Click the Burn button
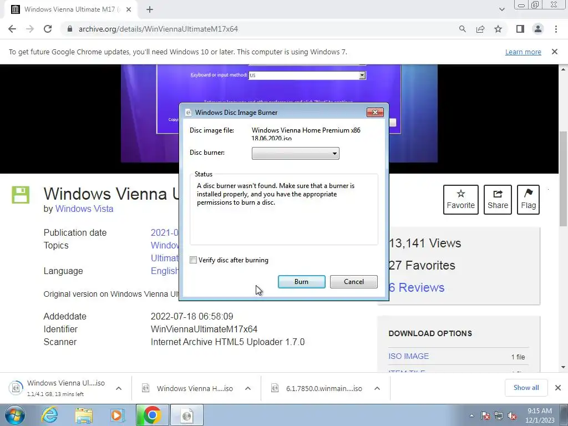The width and height of the screenshot is (568, 426). click(x=301, y=281)
